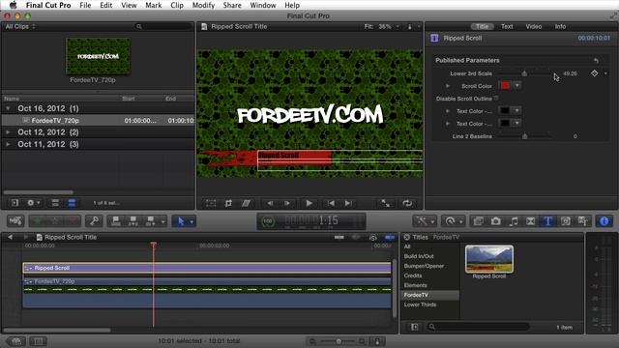Toggle full screen playback icon
The height and width of the screenshot is (348, 619).
tap(386, 203)
